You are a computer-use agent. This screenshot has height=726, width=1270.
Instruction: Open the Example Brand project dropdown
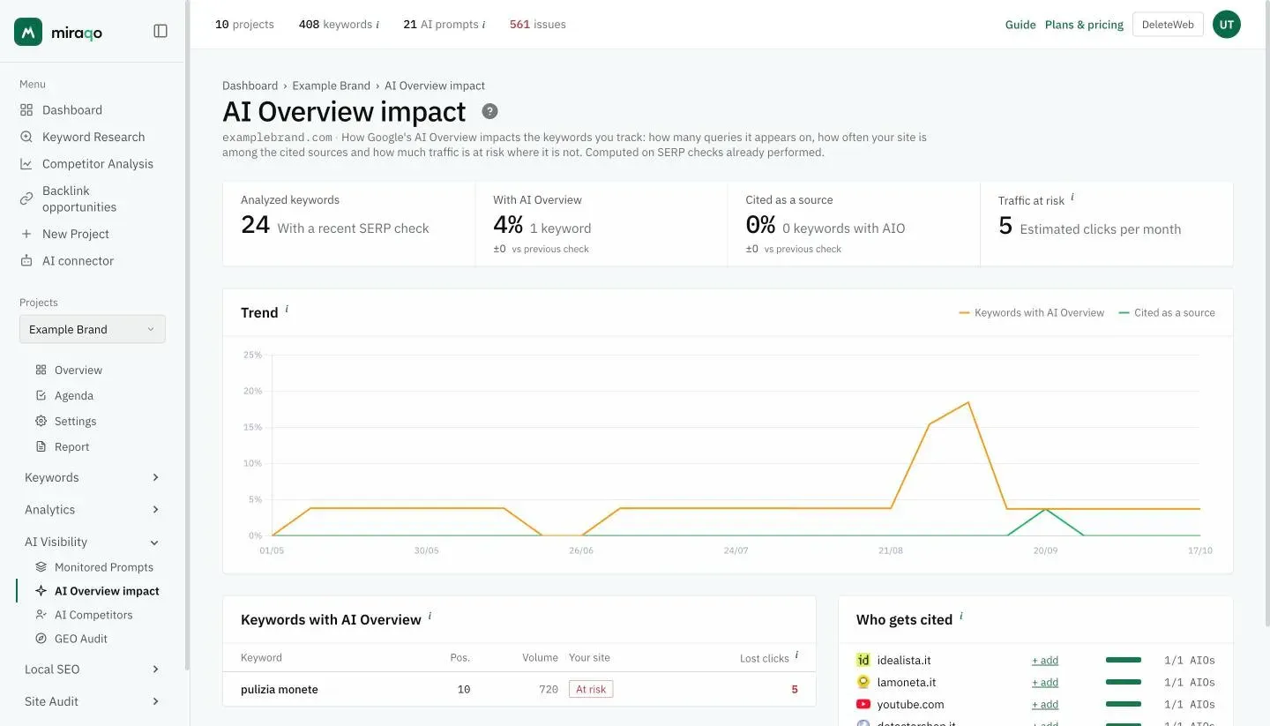click(93, 329)
